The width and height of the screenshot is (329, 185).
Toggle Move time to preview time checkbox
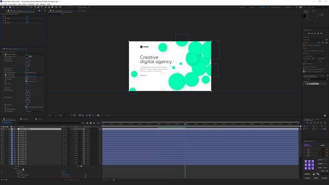click(304, 71)
